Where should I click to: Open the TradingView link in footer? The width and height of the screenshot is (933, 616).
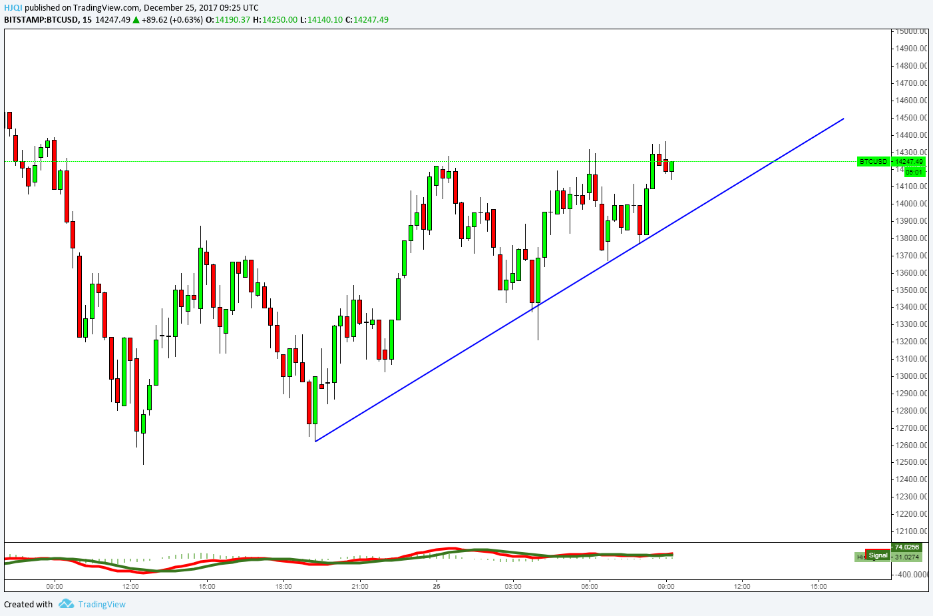[102, 605]
